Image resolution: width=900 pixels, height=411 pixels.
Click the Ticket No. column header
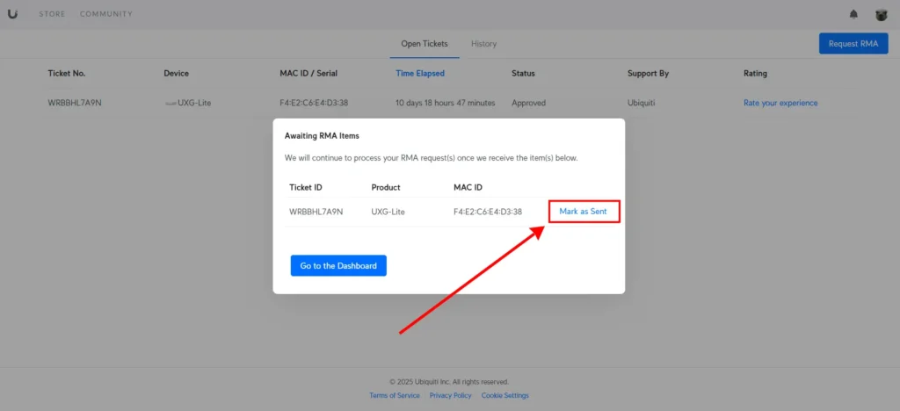click(67, 74)
